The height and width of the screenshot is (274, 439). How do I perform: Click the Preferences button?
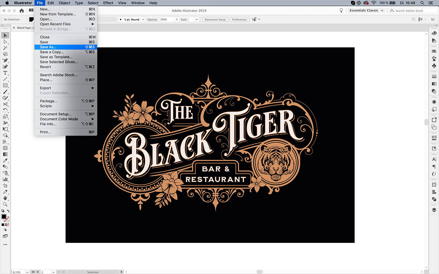point(239,20)
